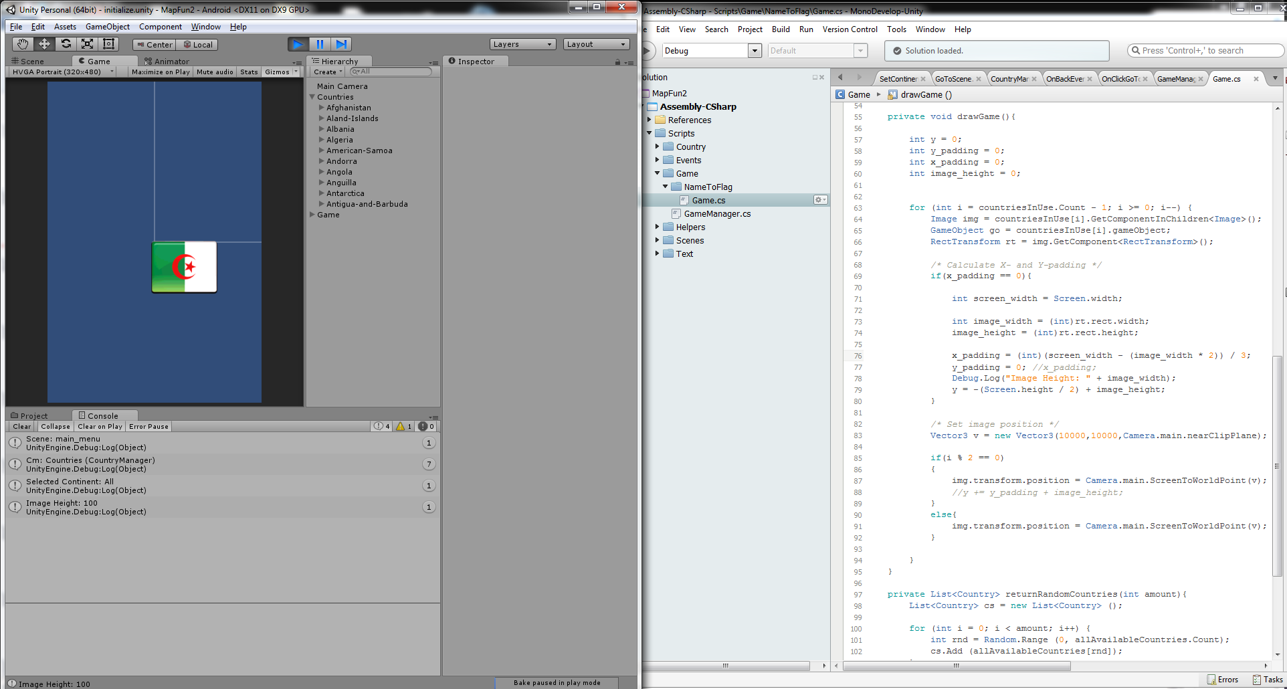Screen dimensions: 1287x689
Task: Select the Rotate tool icon
Action: click(66, 44)
